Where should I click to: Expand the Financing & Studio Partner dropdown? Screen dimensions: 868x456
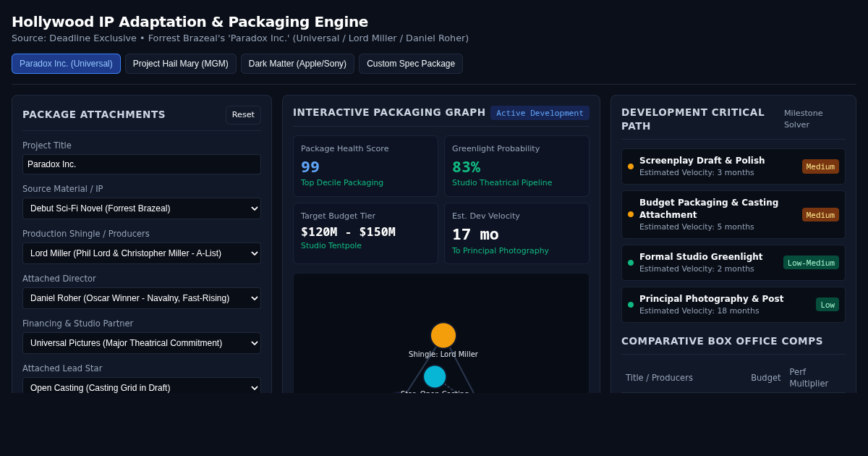point(142,343)
